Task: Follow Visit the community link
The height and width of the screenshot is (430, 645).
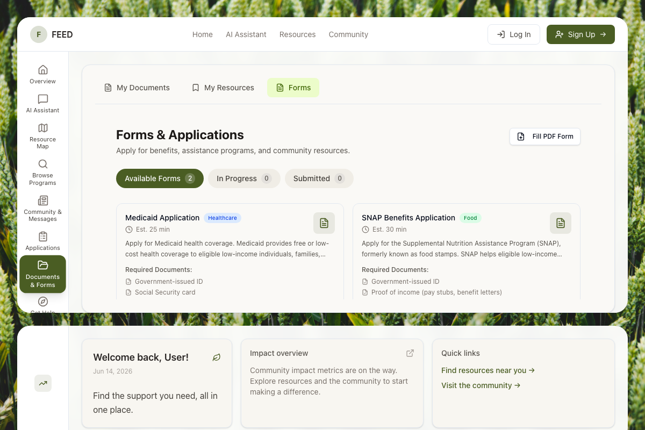Action: 481,385
